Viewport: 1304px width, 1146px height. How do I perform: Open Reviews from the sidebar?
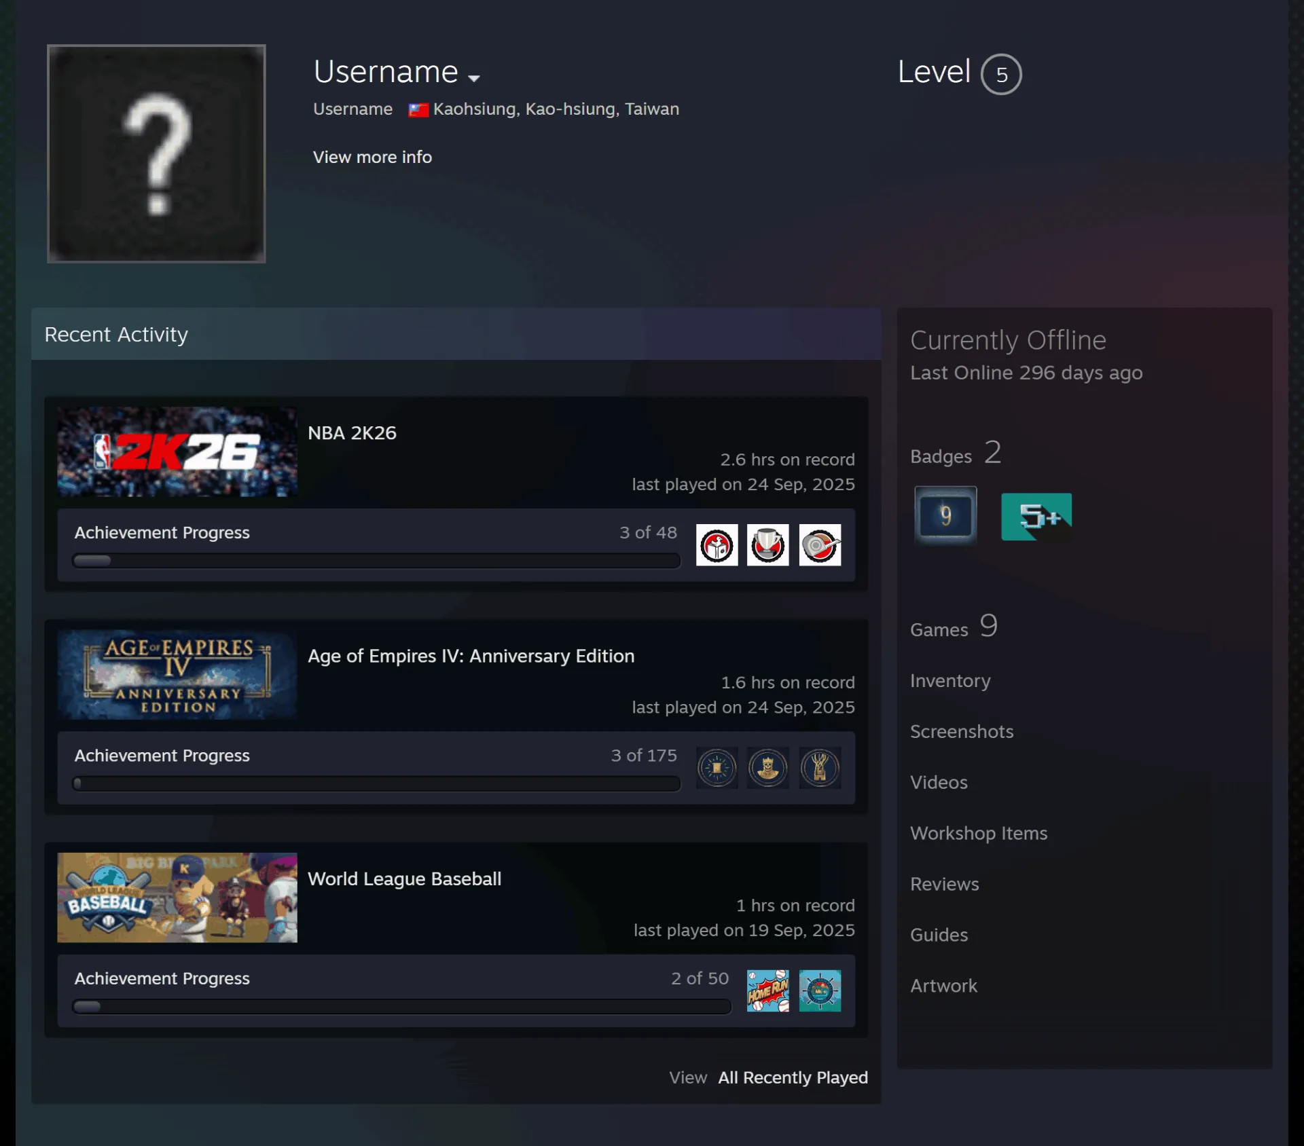[944, 884]
